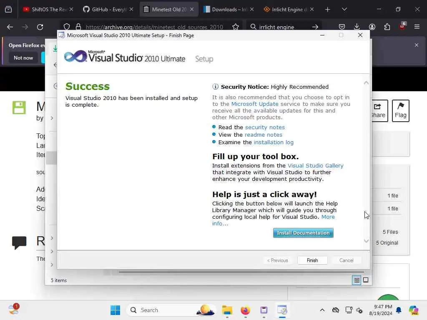This screenshot has height=320, width=427.
Task: Click the network and volume tray icon
Action: (359, 310)
